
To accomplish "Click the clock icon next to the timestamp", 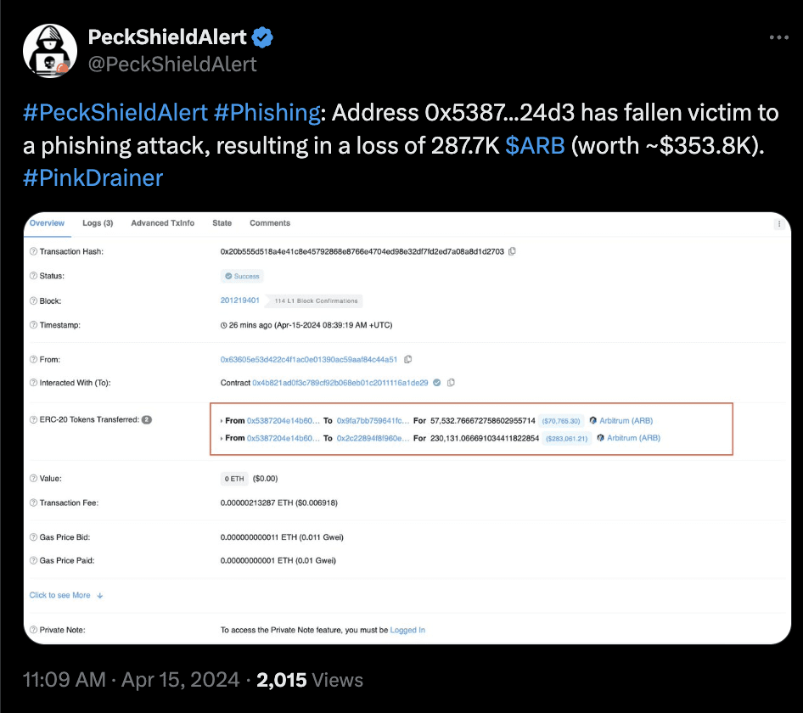I will (x=223, y=325).
